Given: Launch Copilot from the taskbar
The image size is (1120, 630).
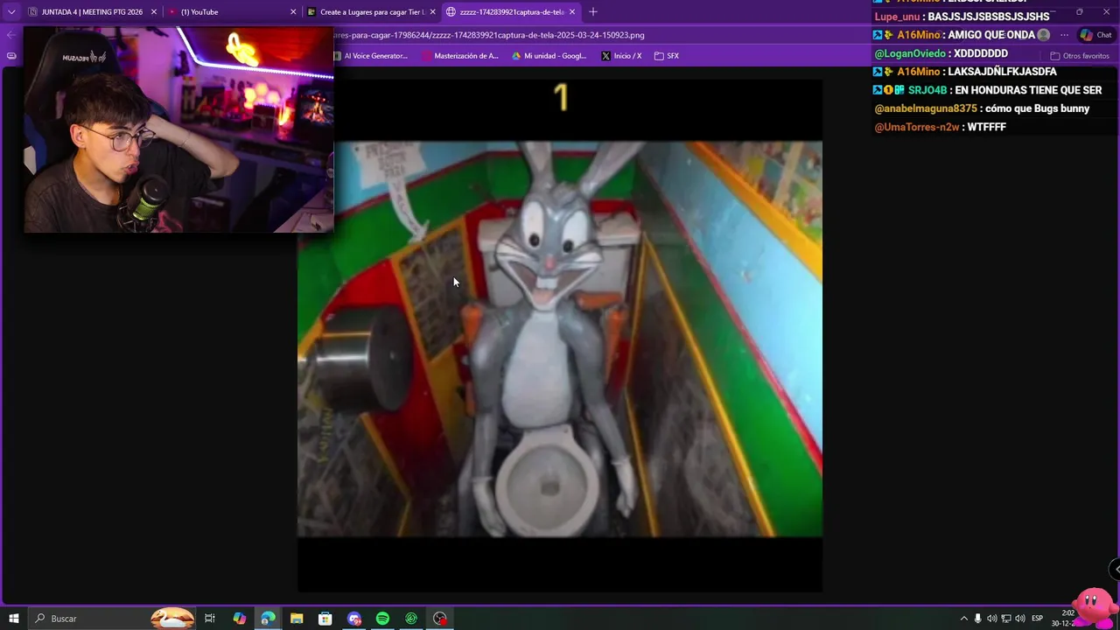Looking at the screenshot, I should point(239,619).
